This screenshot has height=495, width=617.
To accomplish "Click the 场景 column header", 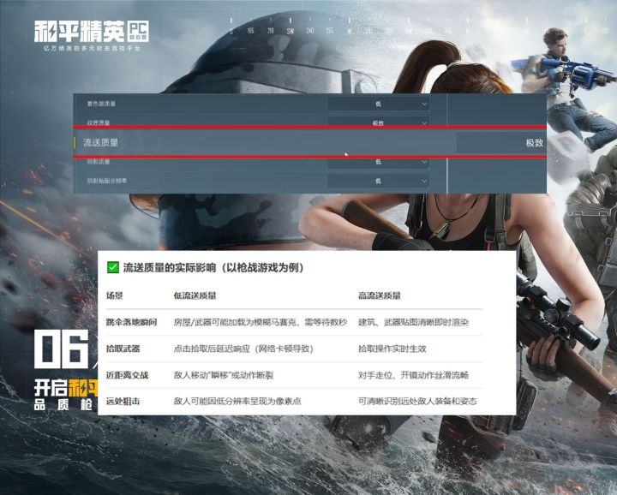I will point(115,295).
